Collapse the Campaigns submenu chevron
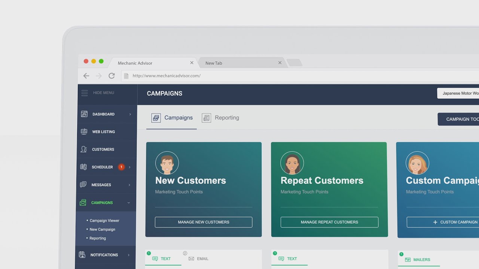479x269 pixels. (129, 202)
